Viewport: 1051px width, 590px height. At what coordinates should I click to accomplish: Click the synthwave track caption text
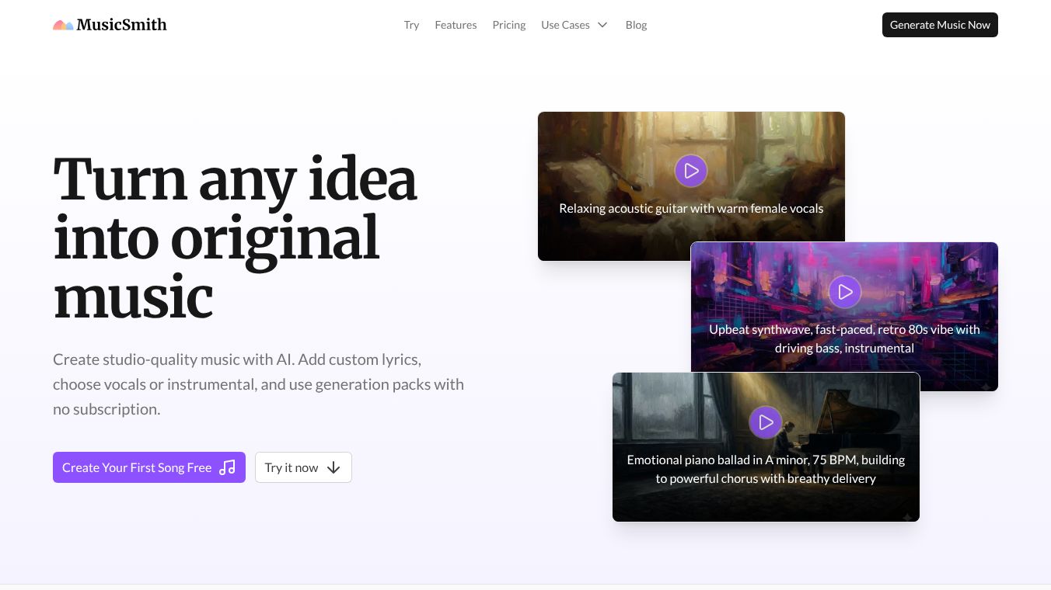tap(844, 338)
